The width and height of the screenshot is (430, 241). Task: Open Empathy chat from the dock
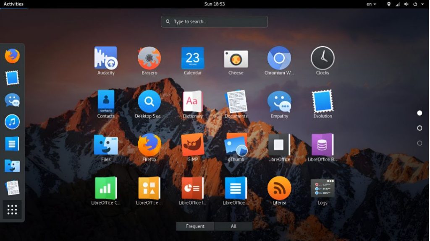[x=12, y=100]
